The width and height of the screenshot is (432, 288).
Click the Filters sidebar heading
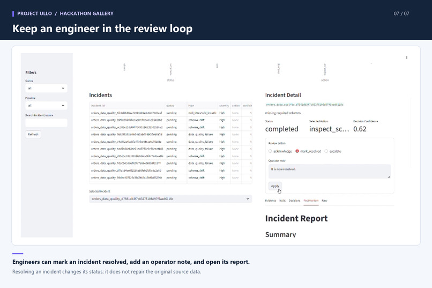[31, 72]
